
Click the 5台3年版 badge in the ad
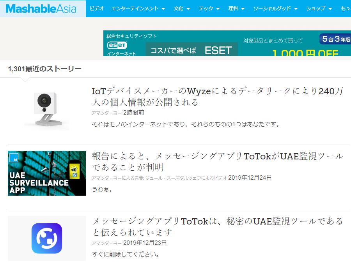tap(335, 39)
